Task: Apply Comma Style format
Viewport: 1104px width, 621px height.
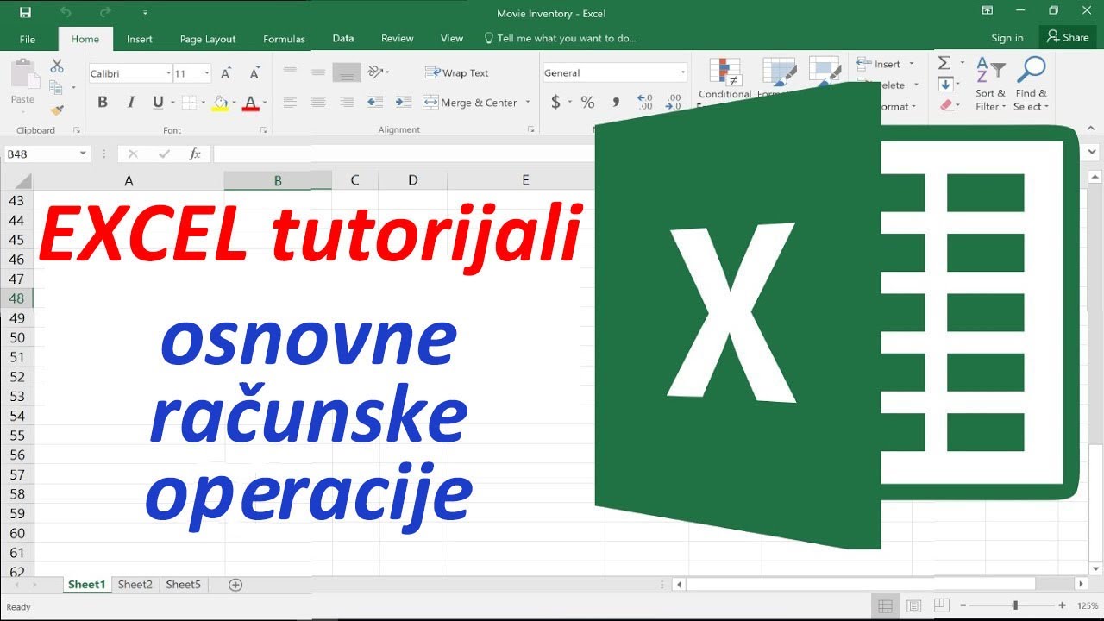Action: [616, 102]
